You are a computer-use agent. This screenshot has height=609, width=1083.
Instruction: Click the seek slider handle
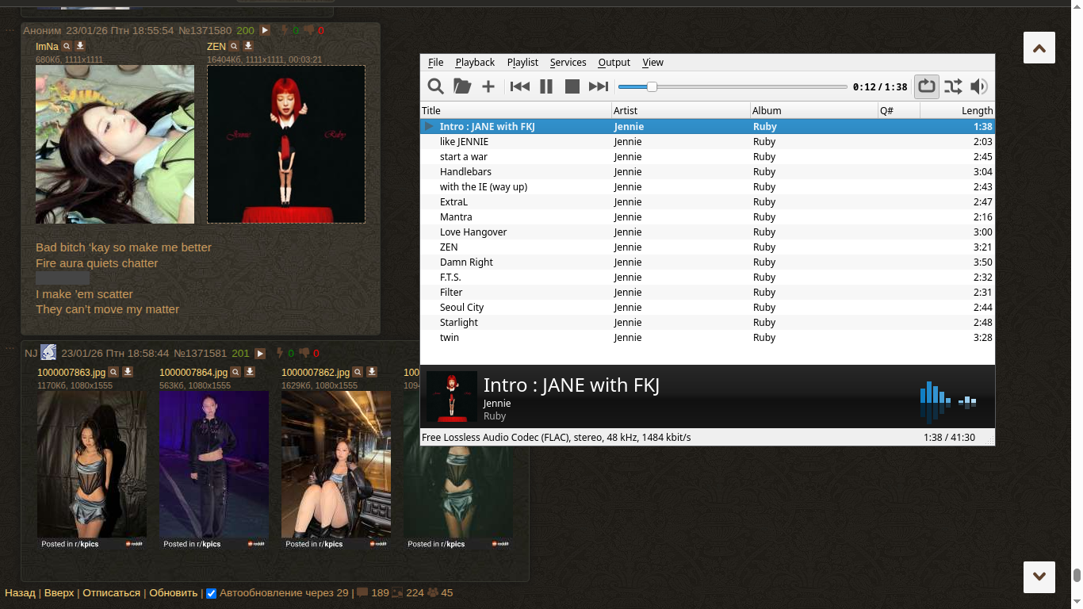652,86
